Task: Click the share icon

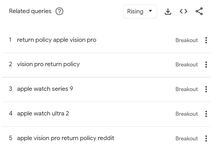Action: (x=199, y=11)
